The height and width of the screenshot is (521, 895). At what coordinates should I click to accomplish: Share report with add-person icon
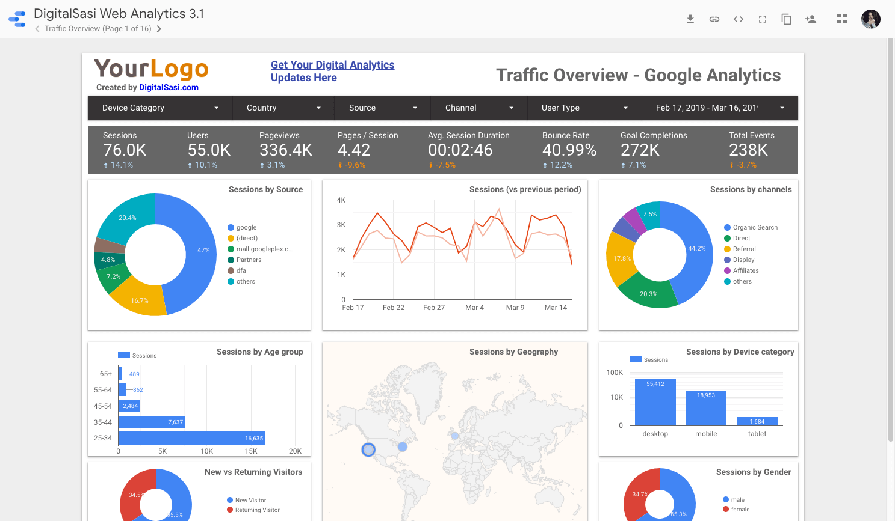point(811,19)
